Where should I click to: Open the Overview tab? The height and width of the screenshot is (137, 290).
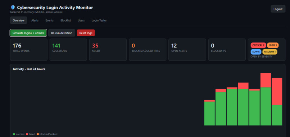point(18,20)
